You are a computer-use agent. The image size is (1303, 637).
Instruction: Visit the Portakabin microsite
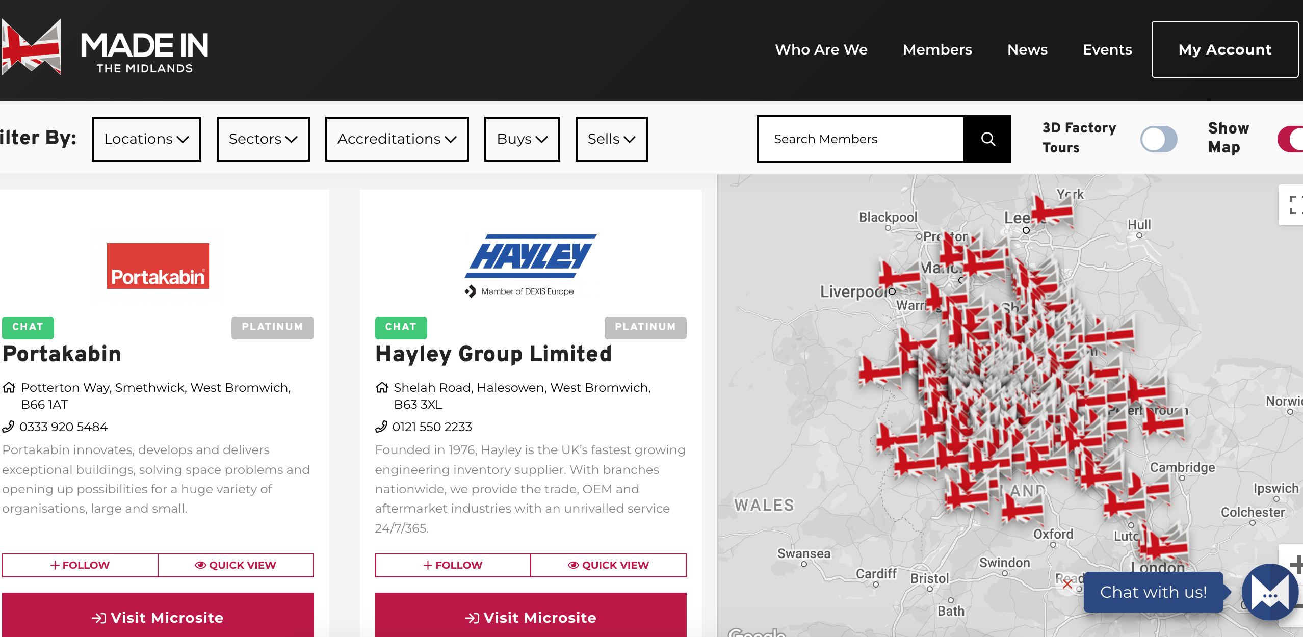click(158, 615)
